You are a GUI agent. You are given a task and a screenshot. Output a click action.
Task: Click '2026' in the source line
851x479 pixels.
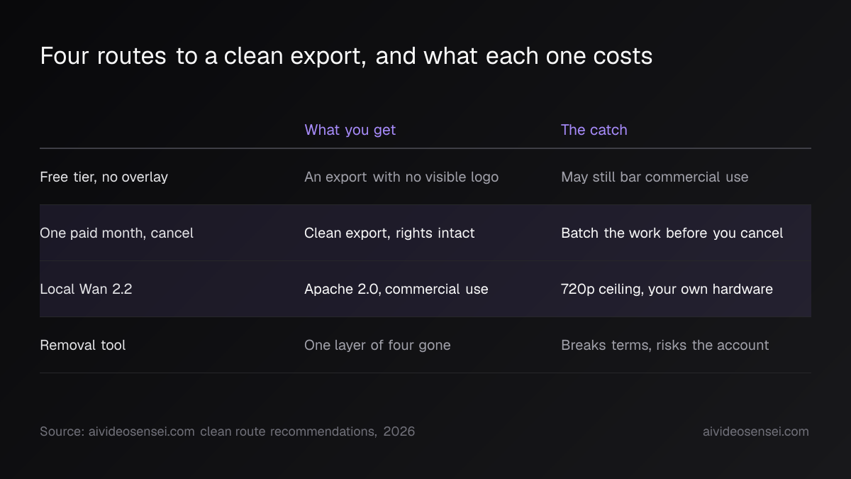click(x=399, y=431)
